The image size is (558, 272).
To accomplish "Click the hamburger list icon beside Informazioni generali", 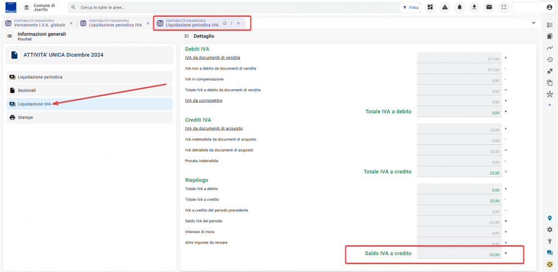I will pyautogui.click(x=9, y=36).
